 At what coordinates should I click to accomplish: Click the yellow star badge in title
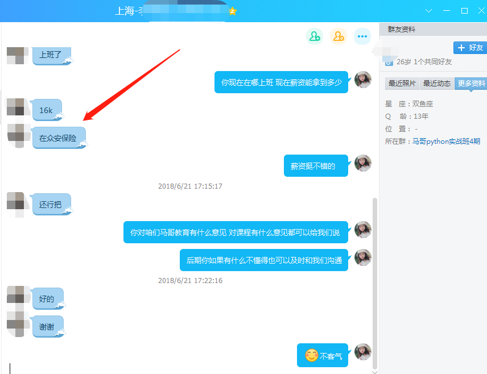[232, 11]
